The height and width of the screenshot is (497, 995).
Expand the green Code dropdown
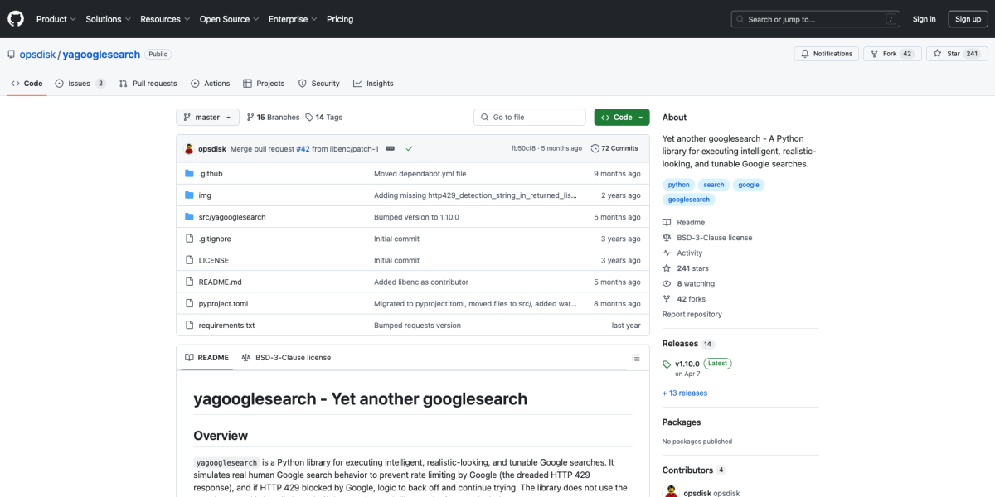tap(621, 117)
